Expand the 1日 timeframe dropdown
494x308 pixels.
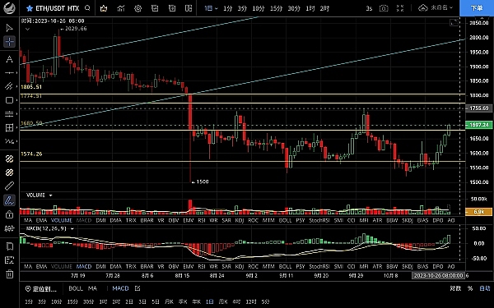click(x=211, y=8)
